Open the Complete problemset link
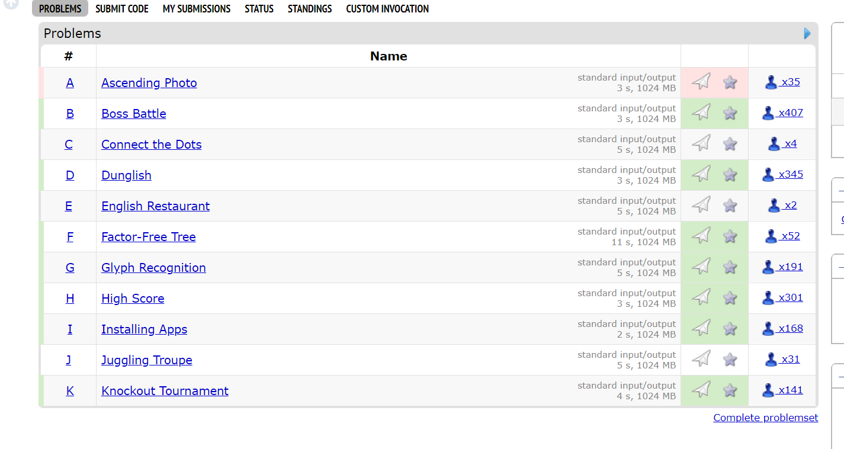Viewport: 844px width, 449px height. [765, 418]
